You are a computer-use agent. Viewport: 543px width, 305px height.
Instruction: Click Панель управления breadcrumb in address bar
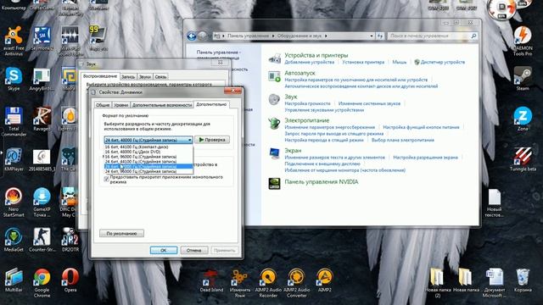pyautogui.click(x=248, y=36)
